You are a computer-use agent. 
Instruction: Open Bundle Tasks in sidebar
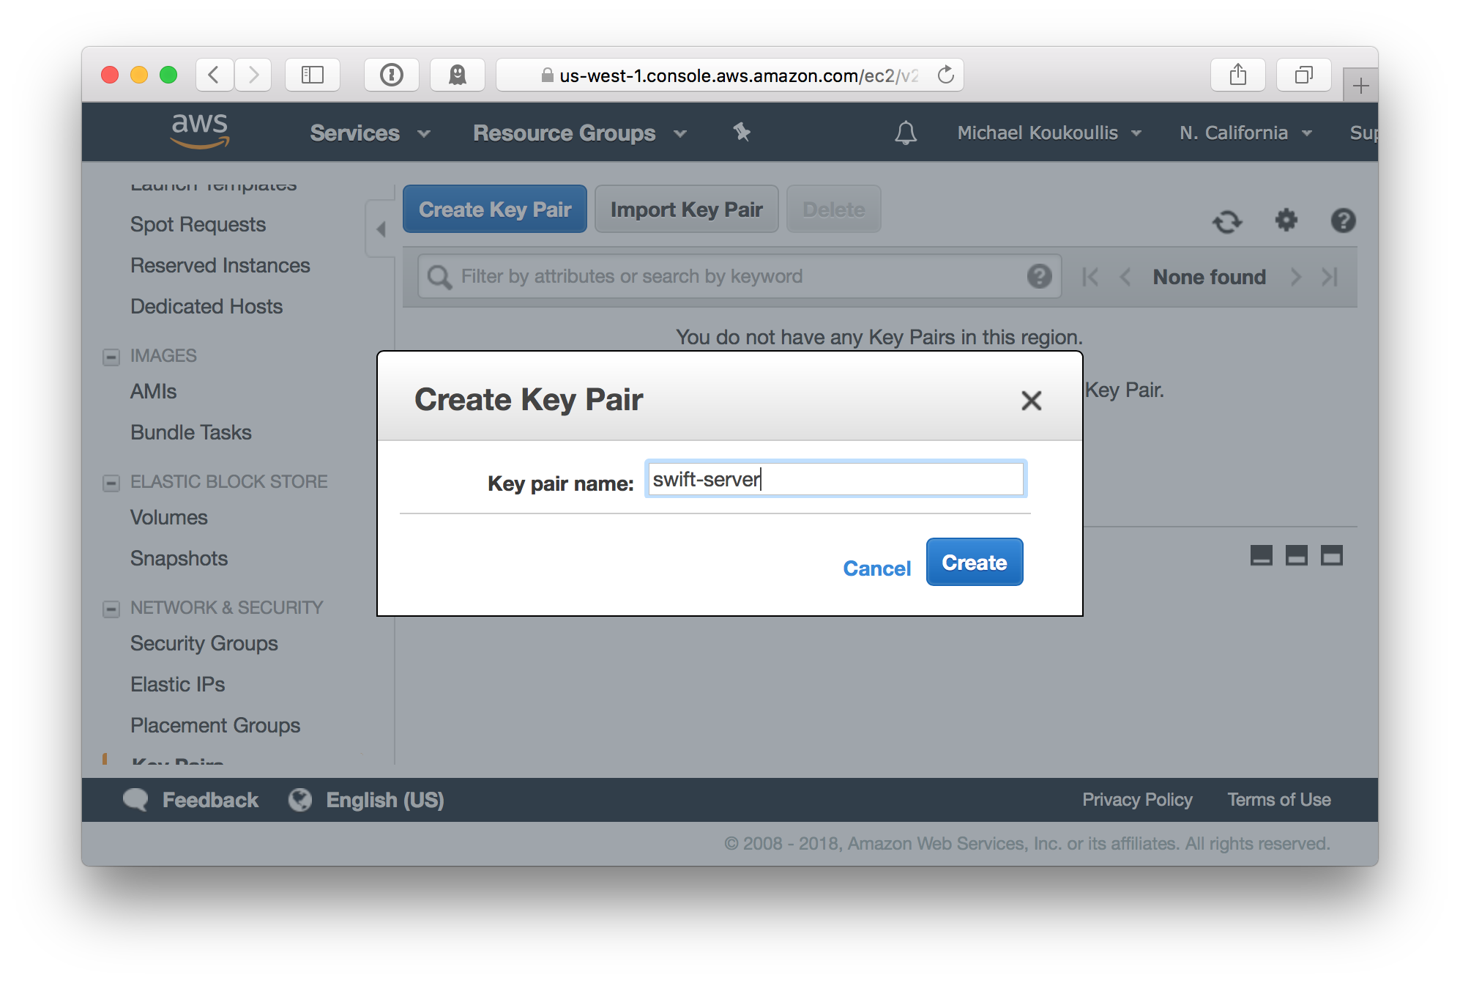[x=190, y=432]
